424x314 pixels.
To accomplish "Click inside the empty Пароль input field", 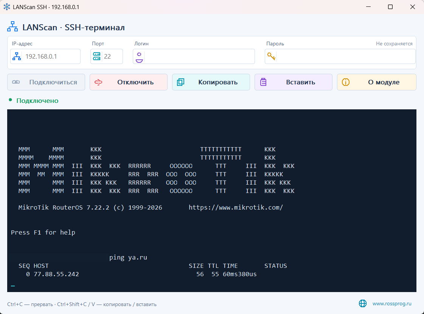I will (x=340, y=56).
